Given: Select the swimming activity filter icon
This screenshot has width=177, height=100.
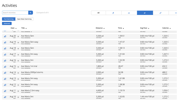Looking at the screenshot, I should [x=145, y=13].
